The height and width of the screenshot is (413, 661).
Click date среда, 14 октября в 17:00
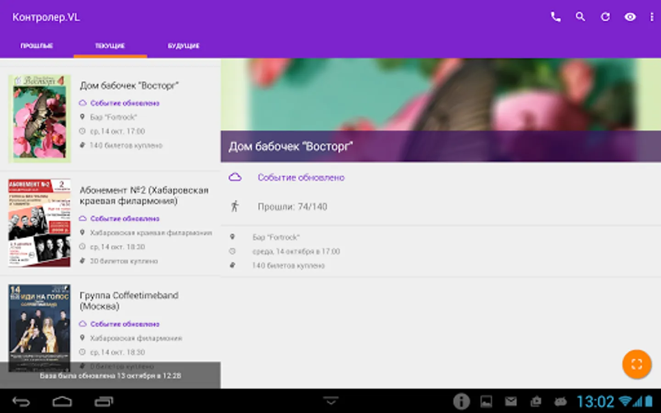[x=296, y=251]
